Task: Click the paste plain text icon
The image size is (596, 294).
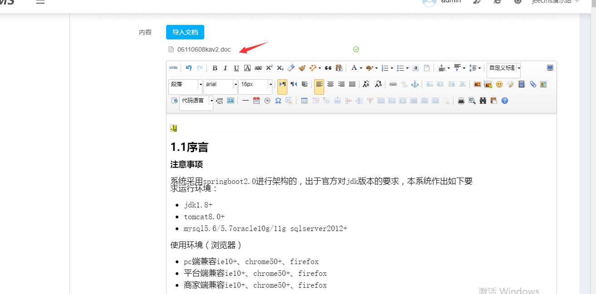Action: (x=339, y=68)
